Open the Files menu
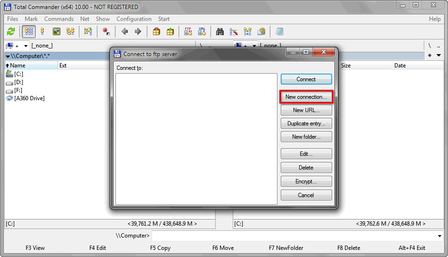Image resolution: width=448 pixels, height=257 pixels. pyautogui.click(x=12, y=19)
